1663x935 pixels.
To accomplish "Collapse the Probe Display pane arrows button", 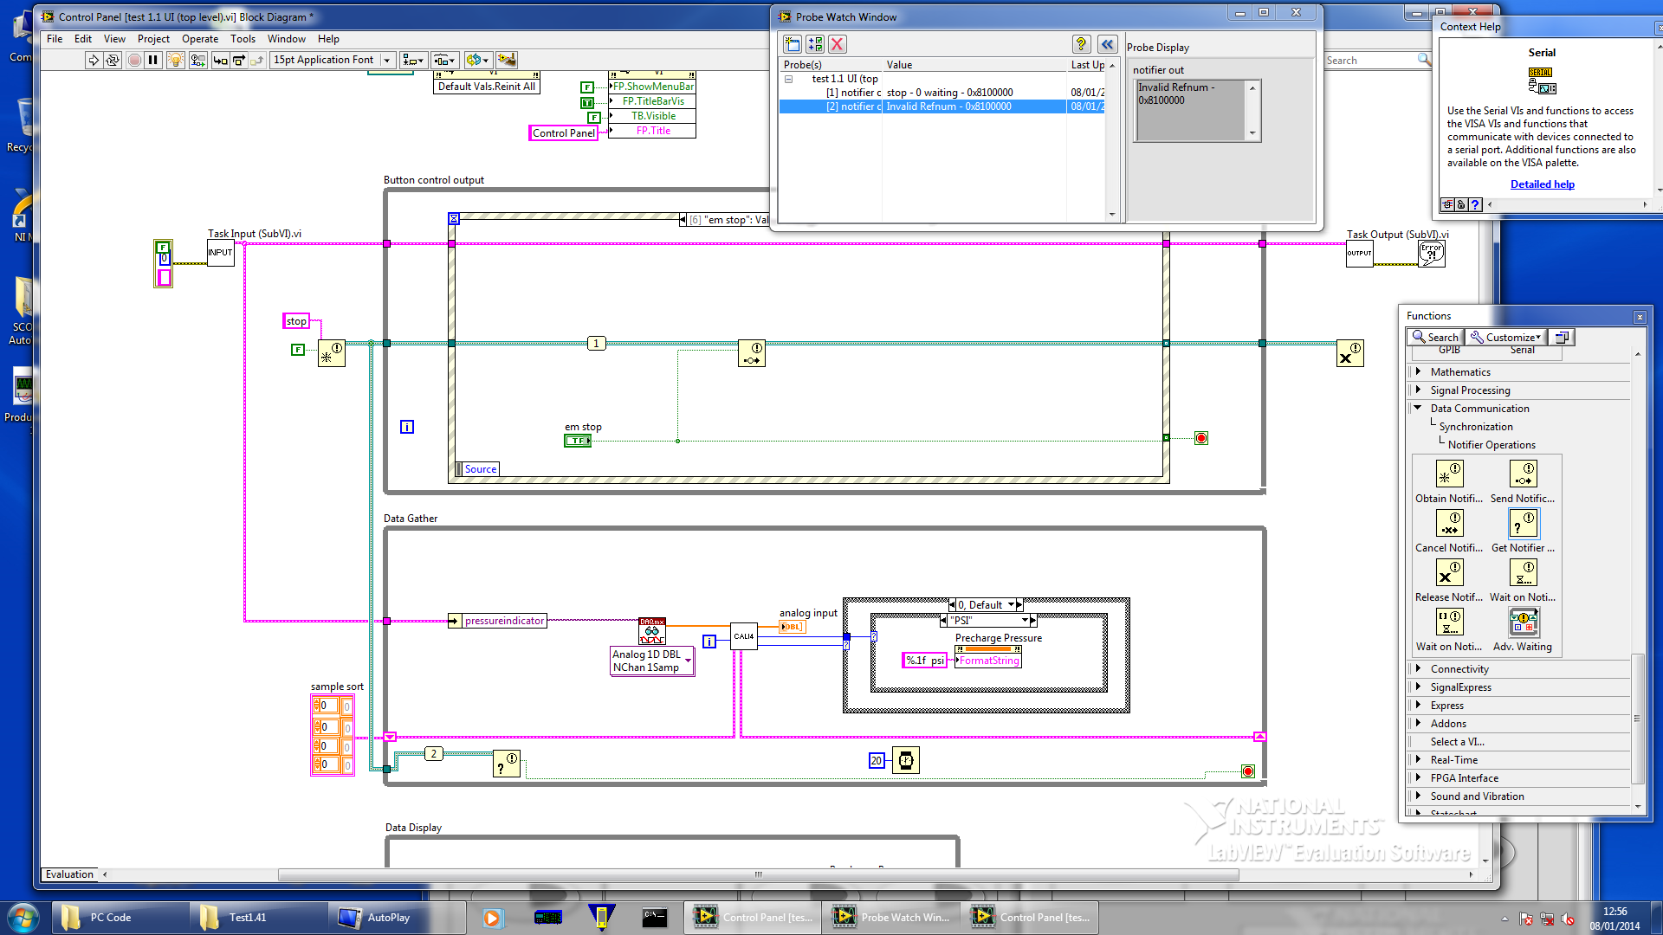I will coord(1107,44).
